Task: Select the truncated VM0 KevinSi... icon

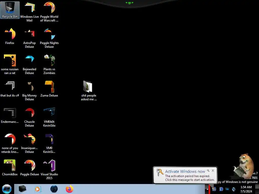Action: (x=49, y=143)
